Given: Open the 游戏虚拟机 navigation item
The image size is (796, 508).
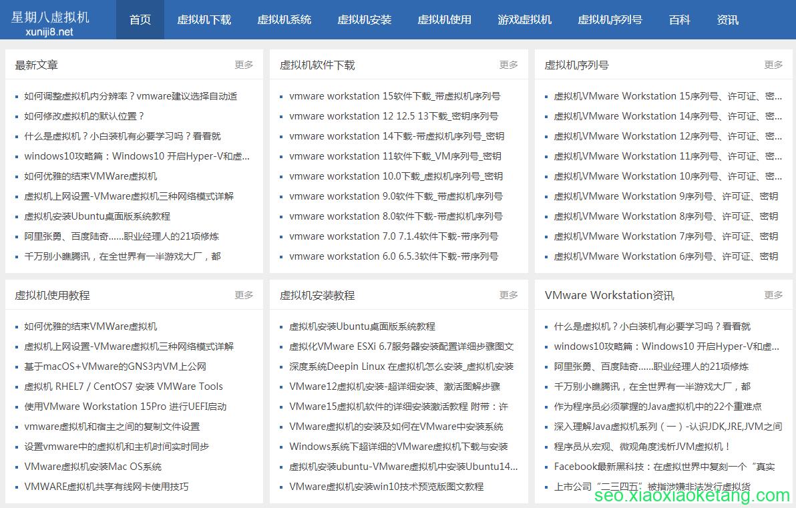Looking at the screenshot, I should coord(524,20).
